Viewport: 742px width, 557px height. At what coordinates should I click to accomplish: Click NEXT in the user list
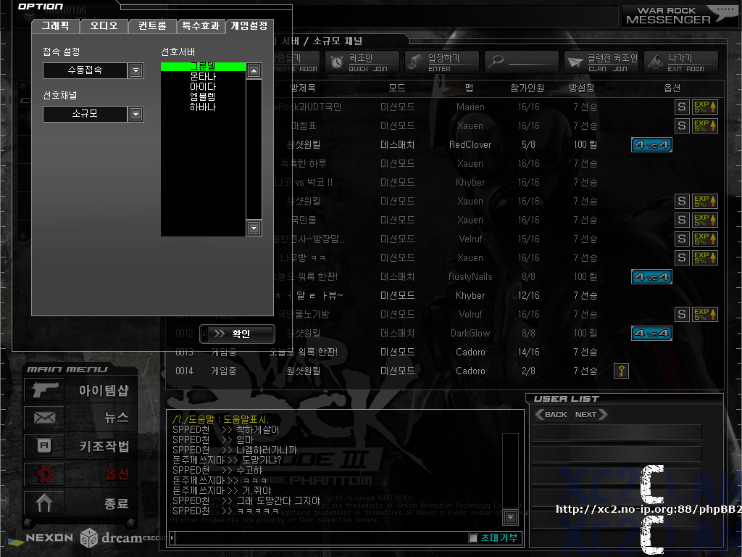pyautogui.click(x=589, y=414)
